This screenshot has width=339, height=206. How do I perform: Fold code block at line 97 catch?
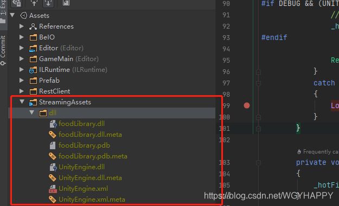pos(258,83)
